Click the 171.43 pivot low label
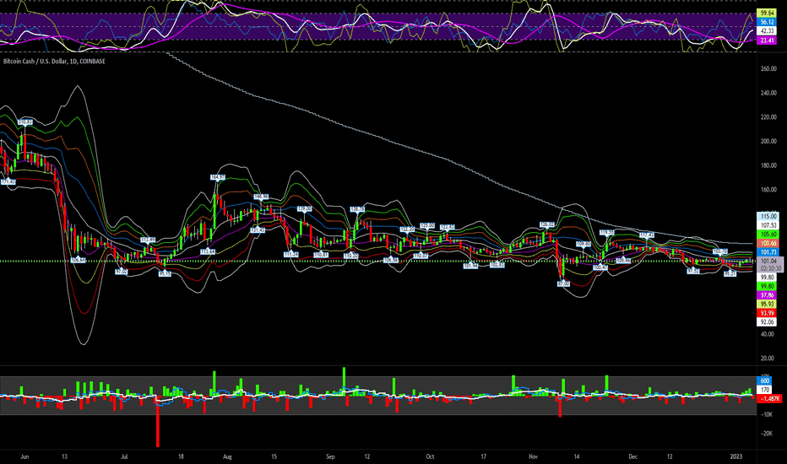Screen dimensions: 787x464 click(x=8, y=182)
